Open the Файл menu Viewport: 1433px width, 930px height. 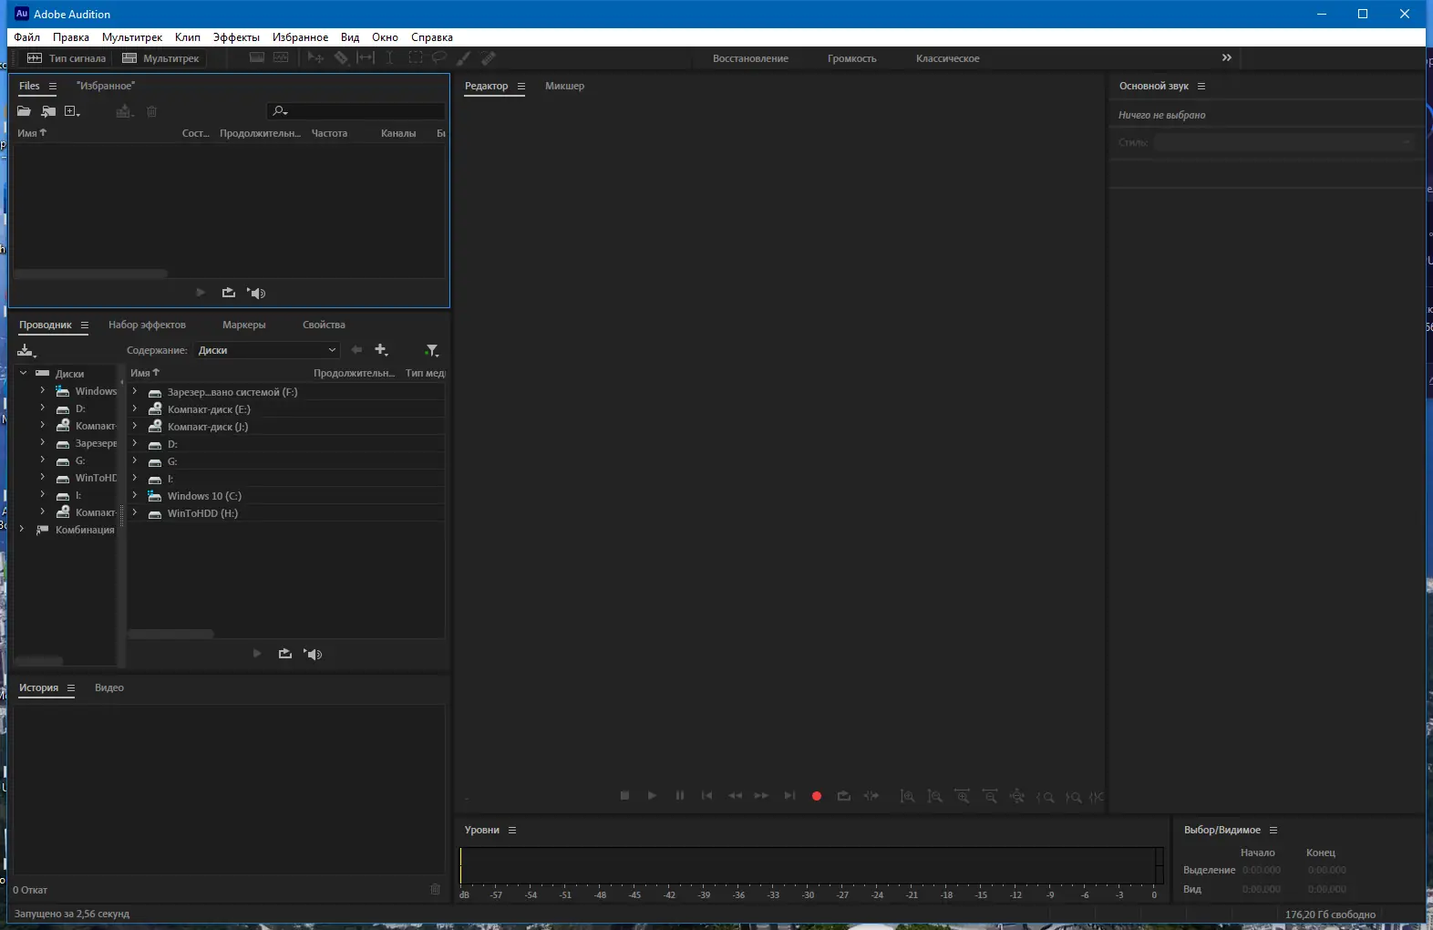26,37
